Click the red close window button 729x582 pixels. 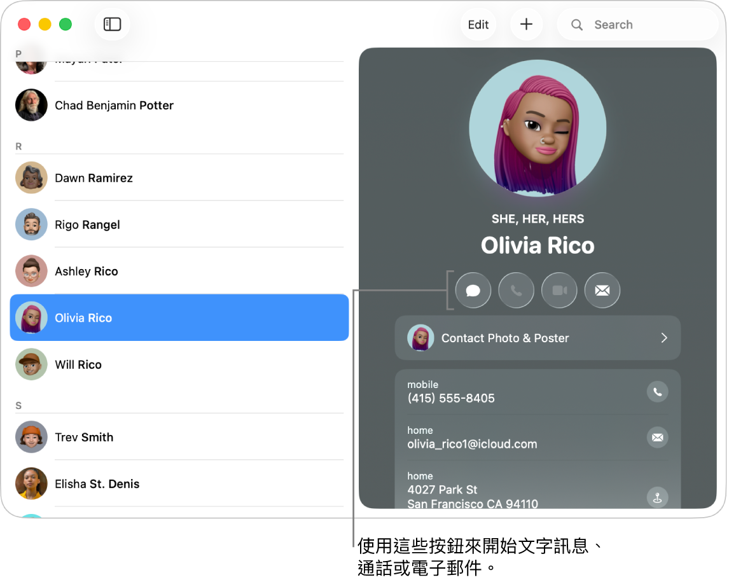point(24,24)
